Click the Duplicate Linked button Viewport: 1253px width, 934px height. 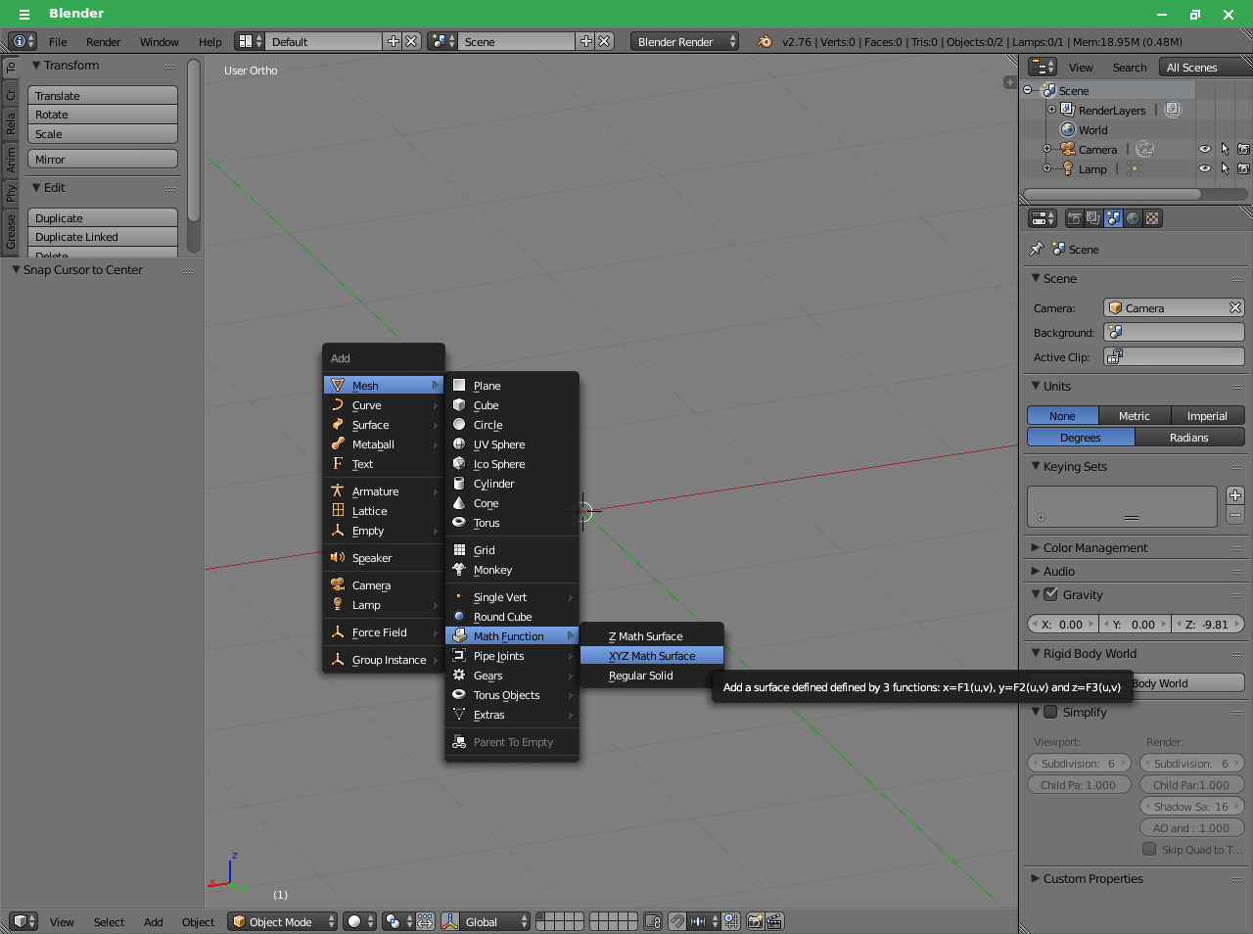103,237
